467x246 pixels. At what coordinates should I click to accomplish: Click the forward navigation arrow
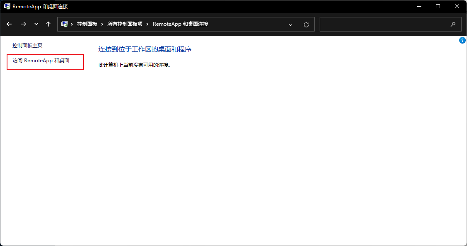click(24, 24)
